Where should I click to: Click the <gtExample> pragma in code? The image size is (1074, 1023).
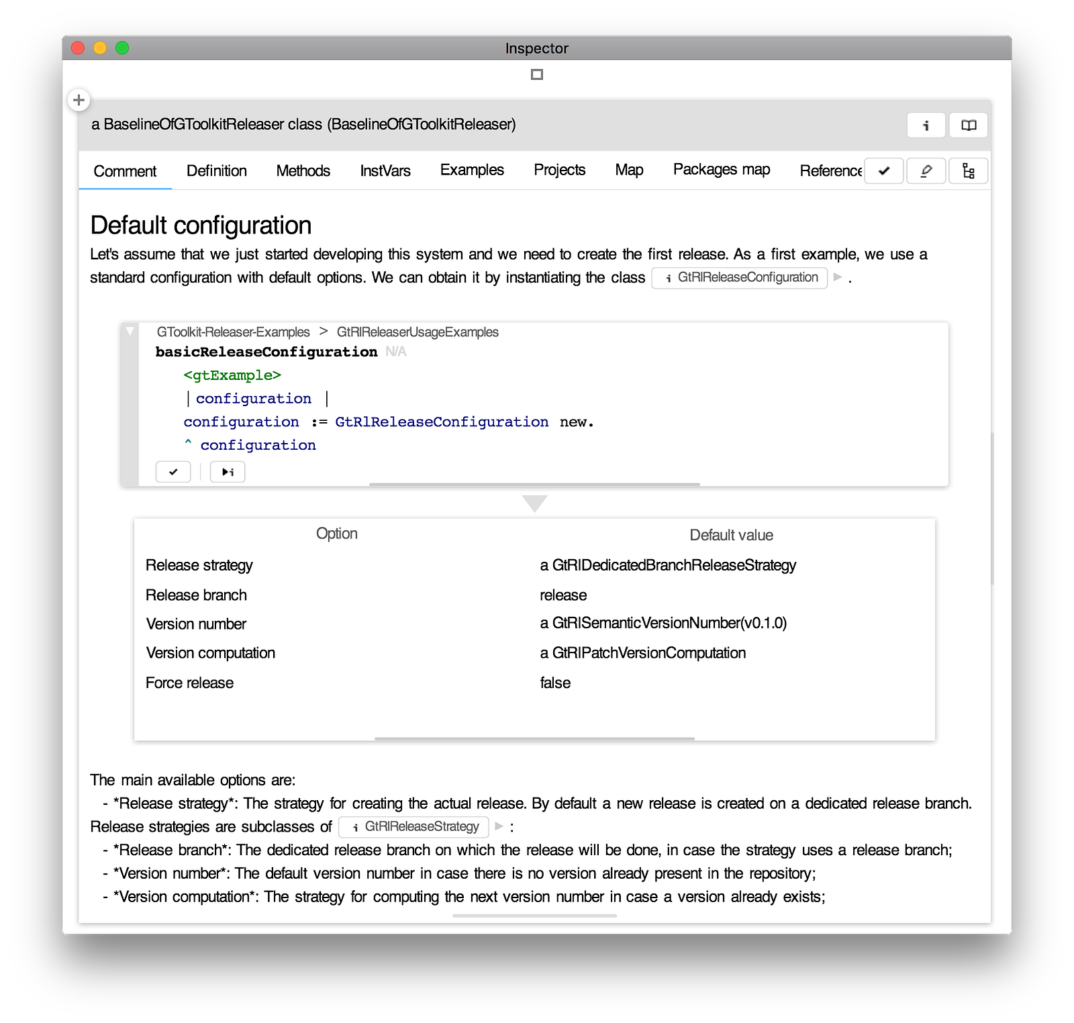[232, 375]
